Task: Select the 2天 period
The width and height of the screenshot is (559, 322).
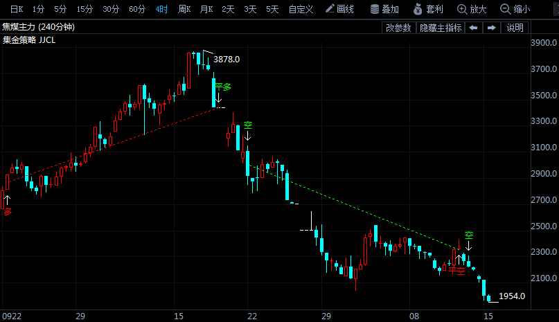Action: pyautogui.click(x=228, y=9)
